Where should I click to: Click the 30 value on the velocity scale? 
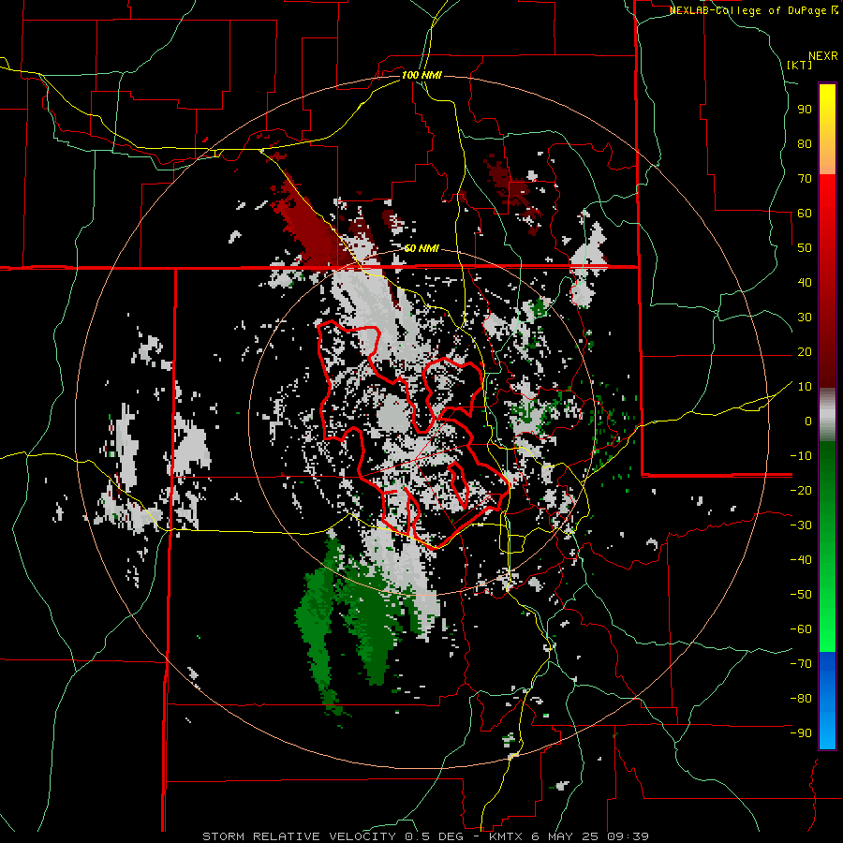(805, 318)
